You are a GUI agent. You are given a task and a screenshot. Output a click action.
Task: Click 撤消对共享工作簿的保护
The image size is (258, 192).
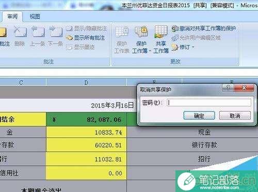(204, 28)
